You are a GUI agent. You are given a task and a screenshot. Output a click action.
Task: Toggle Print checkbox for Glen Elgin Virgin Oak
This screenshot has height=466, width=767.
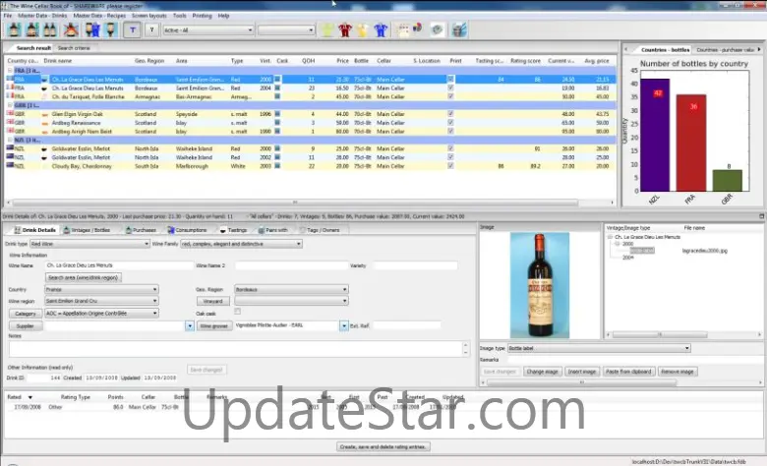(450, 113)
